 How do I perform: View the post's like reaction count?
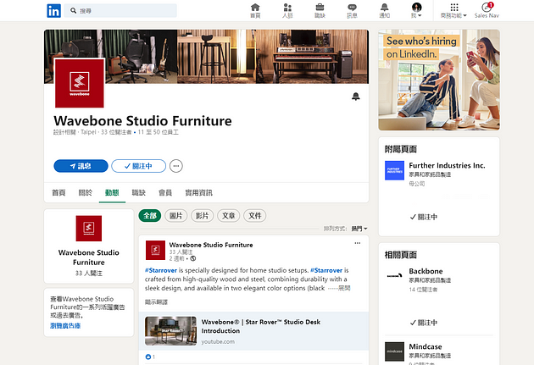point(150,357)
